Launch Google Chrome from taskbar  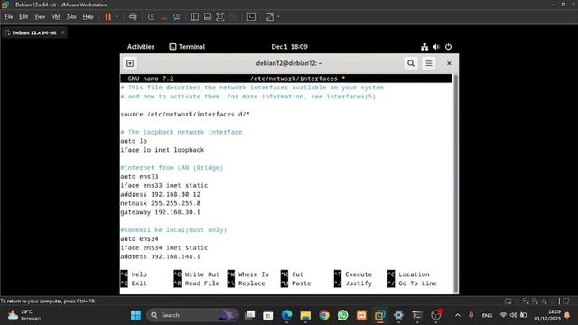[x=324, y=315]
